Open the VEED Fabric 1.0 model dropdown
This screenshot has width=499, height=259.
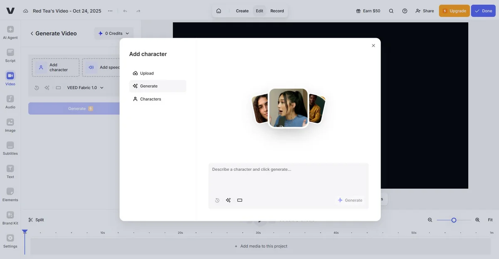[85, 88]
